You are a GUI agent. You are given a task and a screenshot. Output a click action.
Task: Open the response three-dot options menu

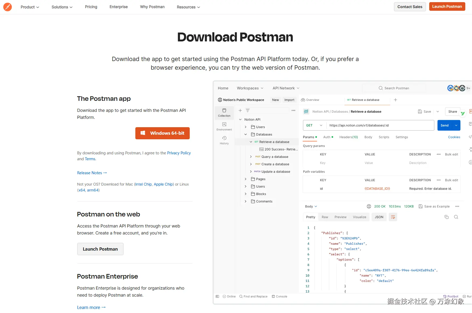point(457,207)
